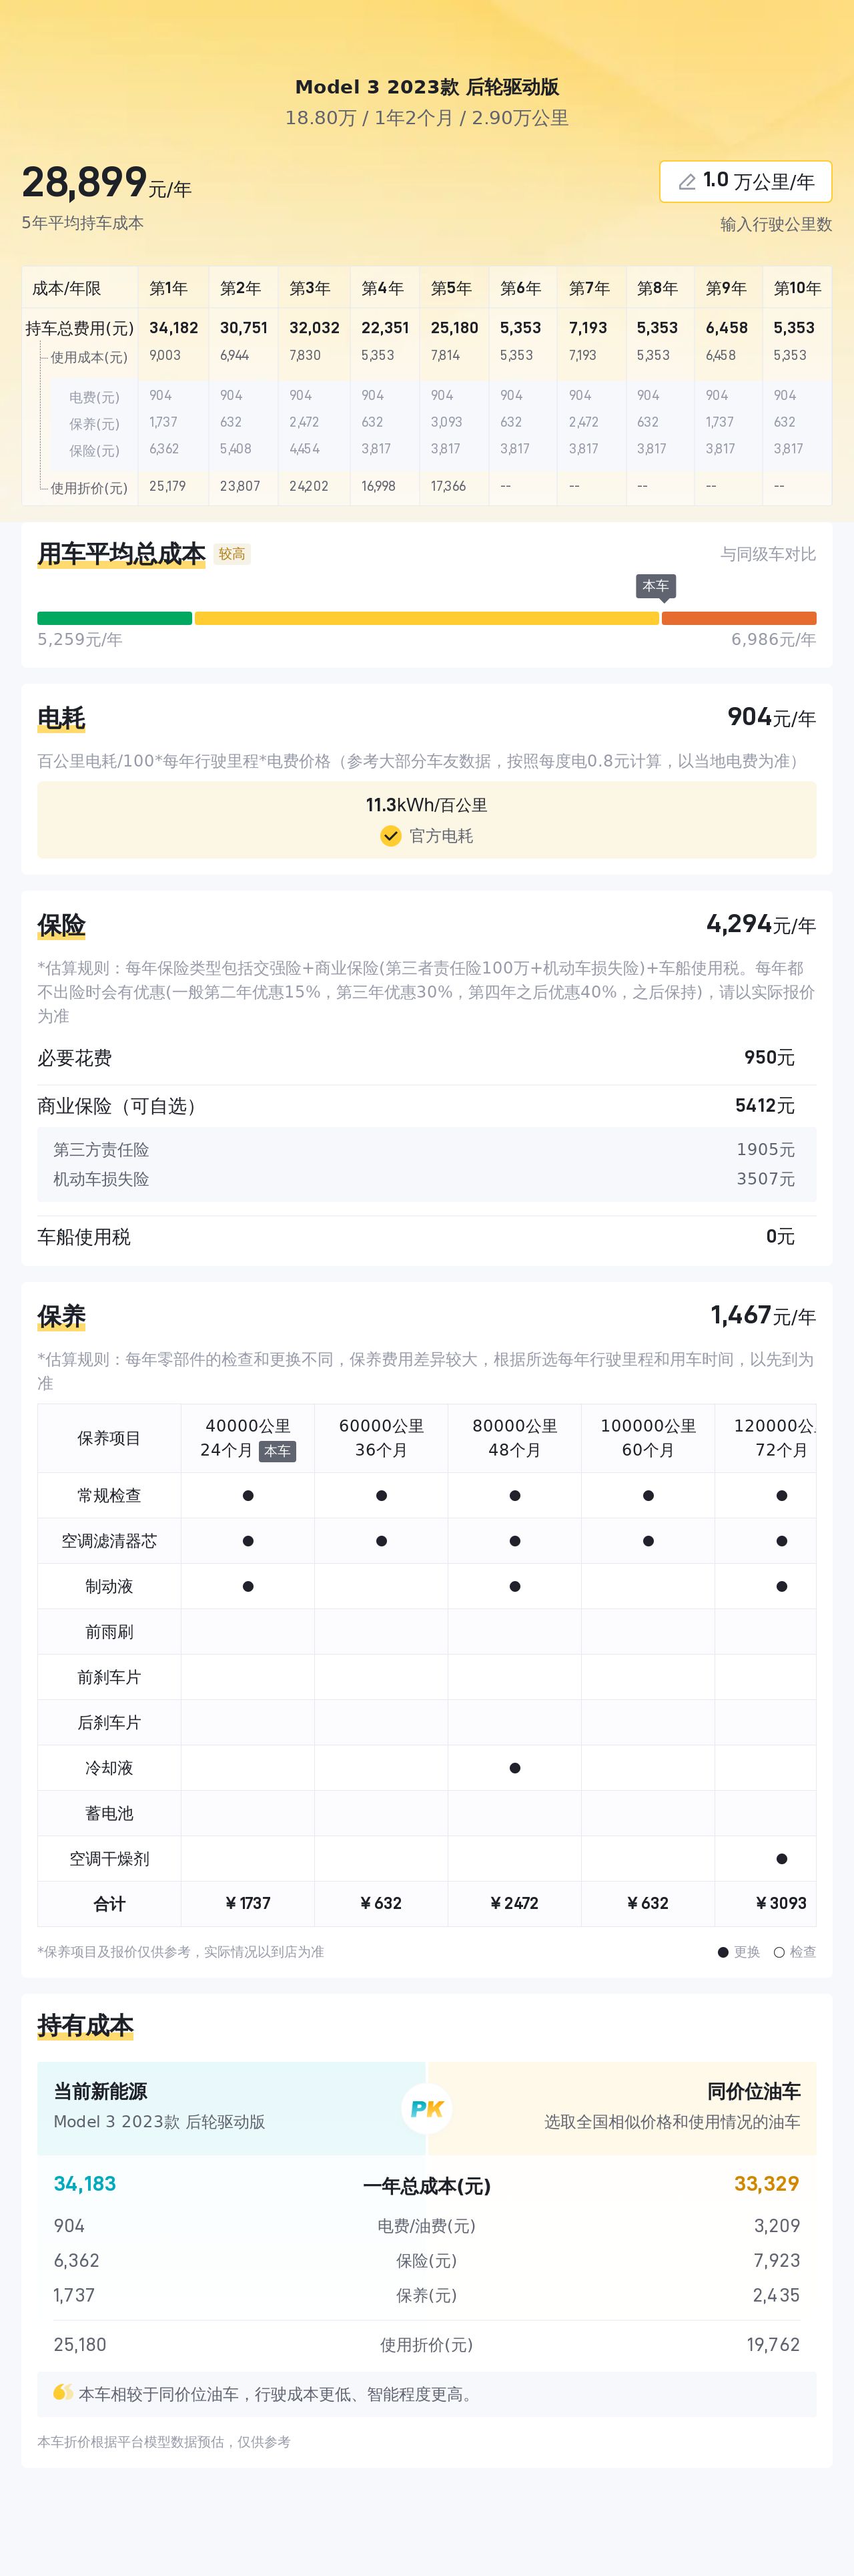
Task: Click the ¥ 3093 maintenance total cell
Action: [x=781, y=1903]
